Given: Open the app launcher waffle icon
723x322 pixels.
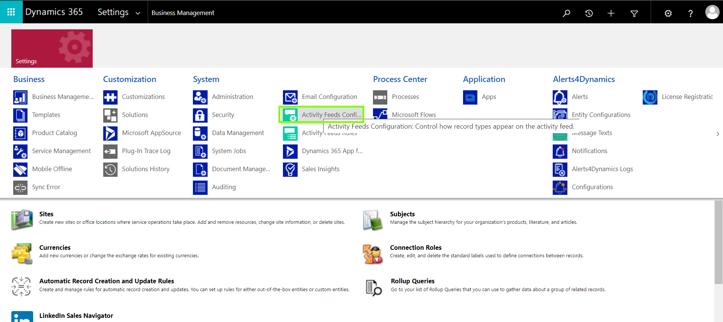Looking at the screenshot, I should pos(11,12).
